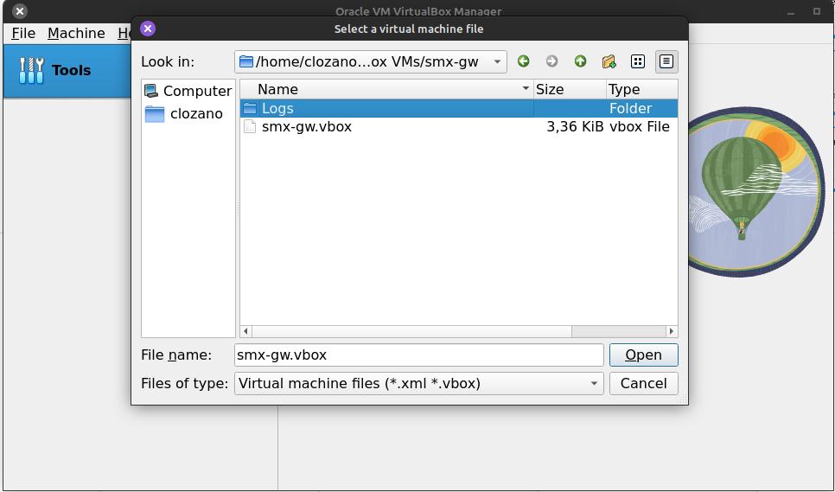The width and height of the screenshot is (835, 492).
Task: Open the Machine menu in VirtualBox Manager
Action: (76, 33)
